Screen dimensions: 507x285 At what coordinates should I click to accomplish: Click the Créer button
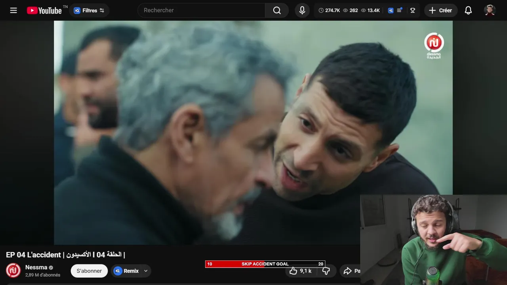[x=440, y=10]
